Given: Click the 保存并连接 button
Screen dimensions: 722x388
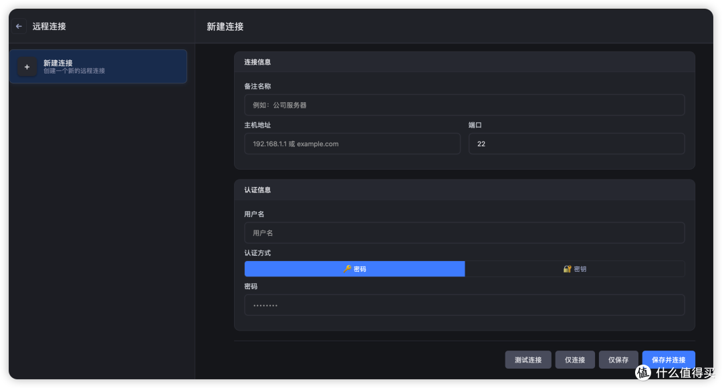Looking at the screenshot, I should point(669,359).
